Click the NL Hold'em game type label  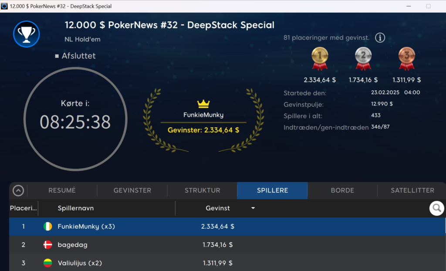pos(82,39)
